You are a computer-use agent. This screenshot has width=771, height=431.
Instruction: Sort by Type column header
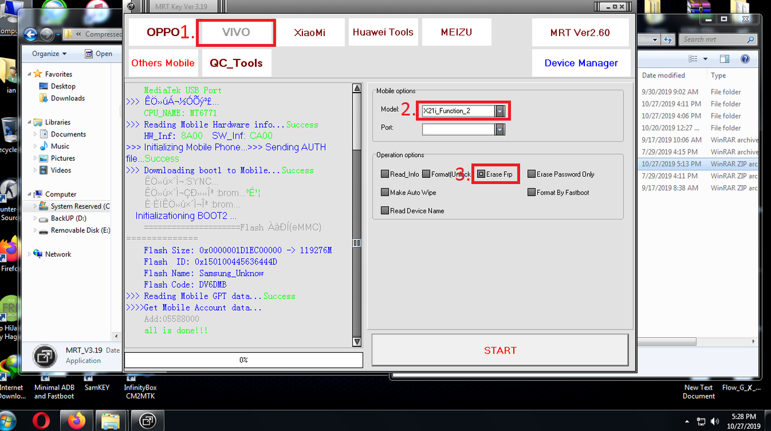(x=719, y=75)
